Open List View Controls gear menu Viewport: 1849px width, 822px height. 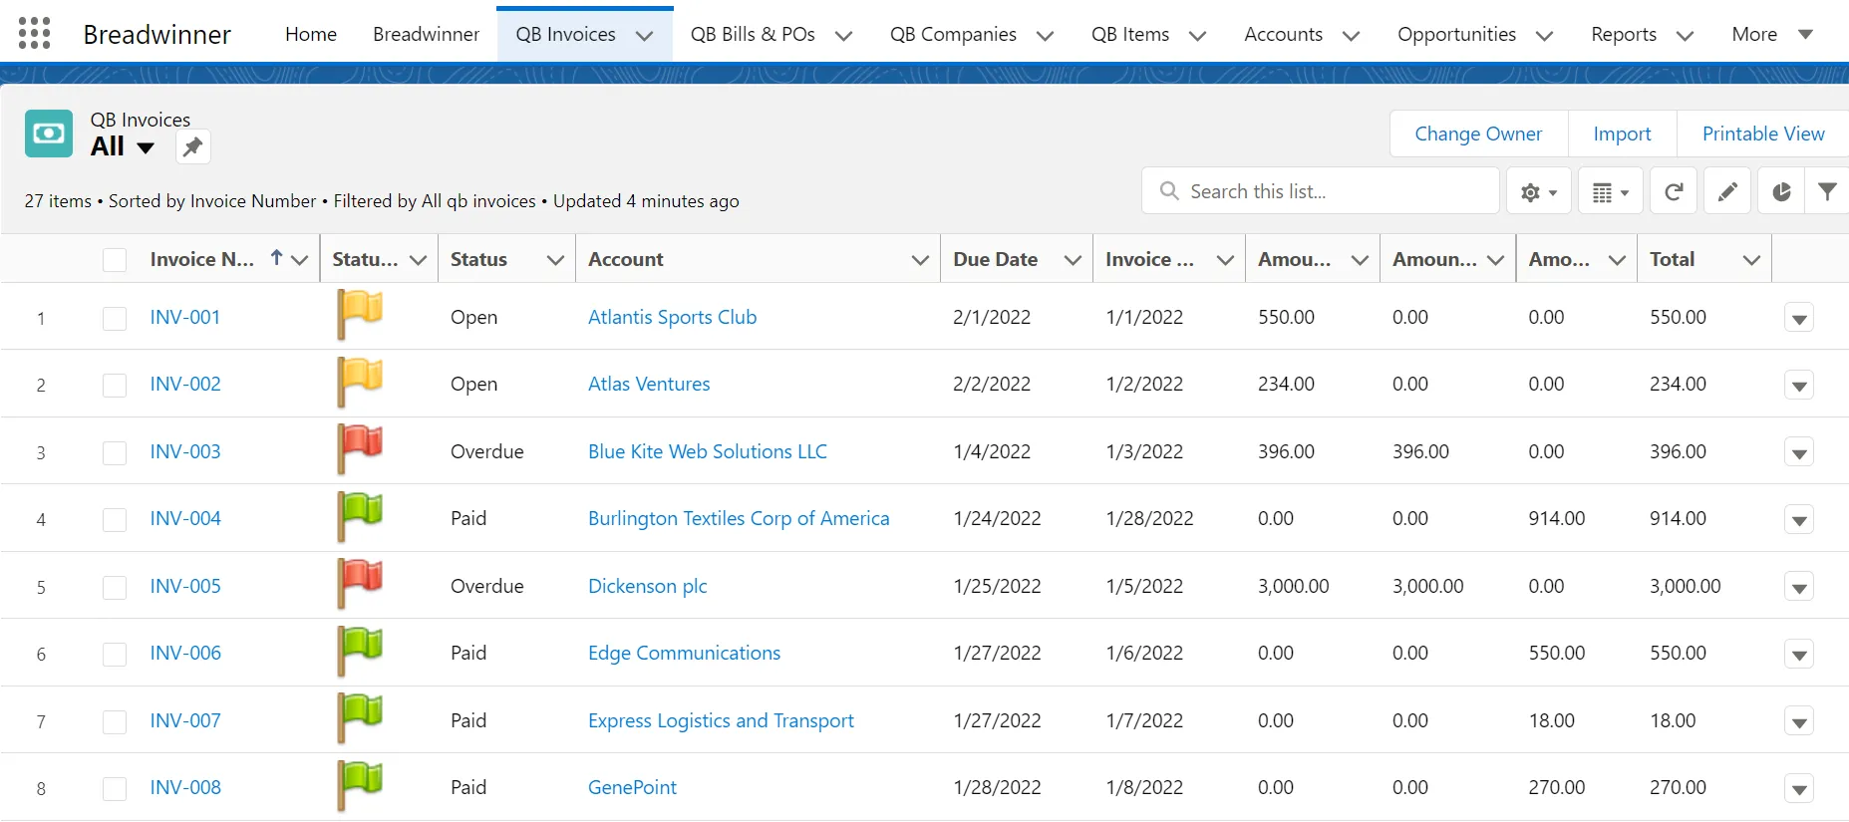[x=1539, y=192]
